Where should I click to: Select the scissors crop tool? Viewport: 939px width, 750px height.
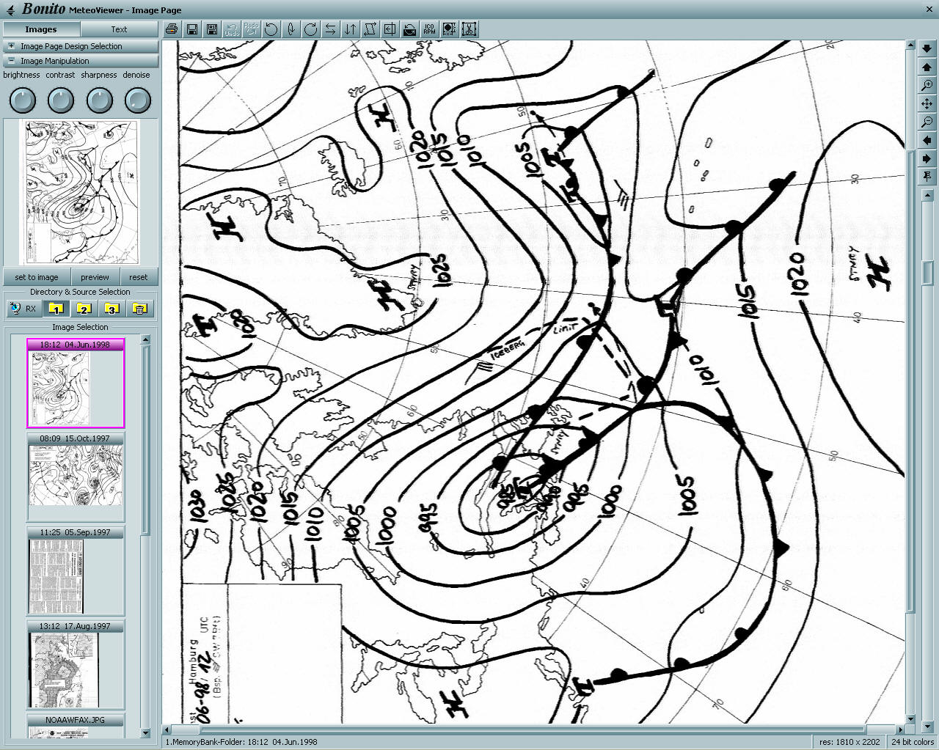point(469,29)
